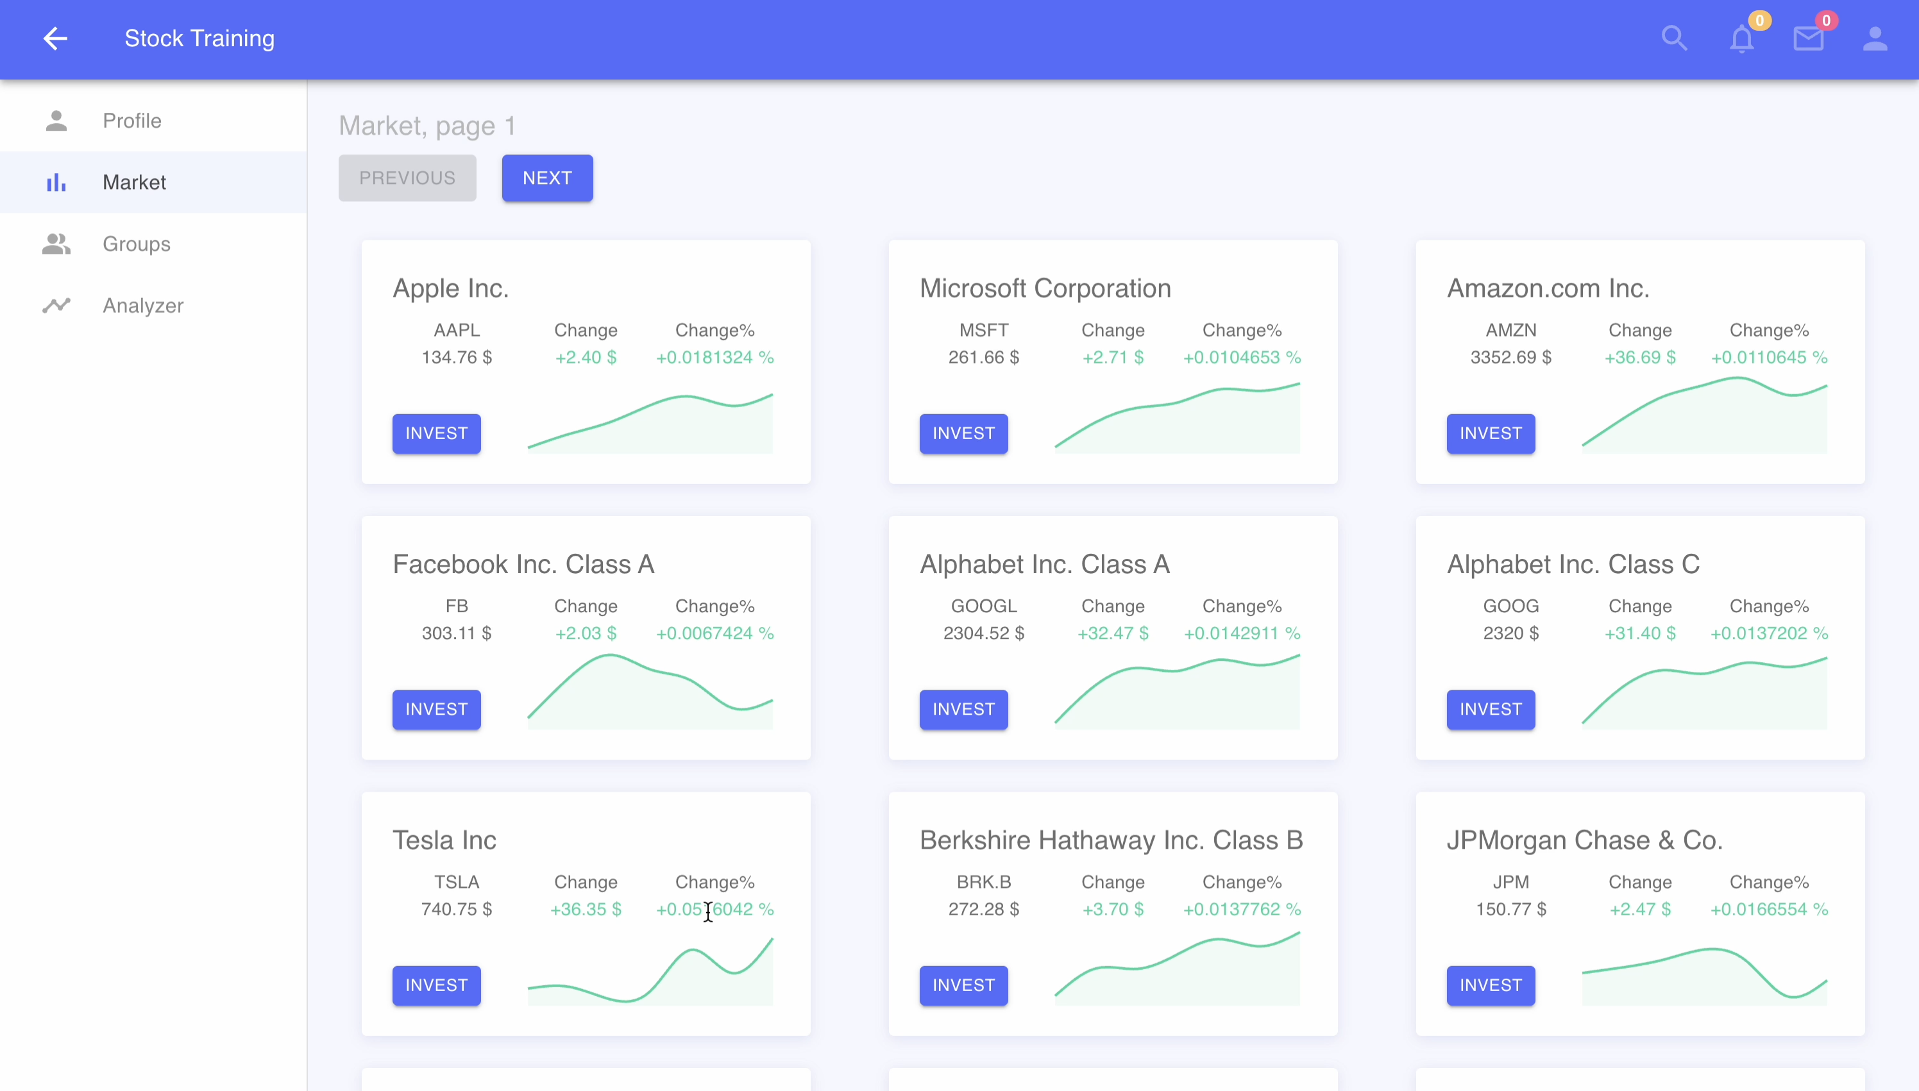Click the 2320 $ GOOG price
Viewport: 1919px width, 1091px height.
click(x=1510, y=633)
